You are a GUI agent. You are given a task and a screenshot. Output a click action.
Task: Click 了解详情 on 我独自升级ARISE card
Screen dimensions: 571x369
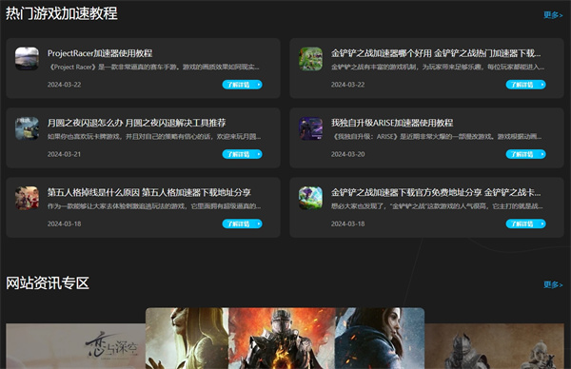click(526, 154)
